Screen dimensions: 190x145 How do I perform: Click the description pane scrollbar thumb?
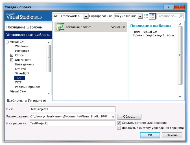click(x=180, y=55)
